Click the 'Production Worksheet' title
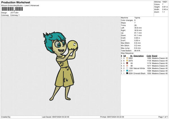This screenshot has height=119, width=169. tap(15, 2)
